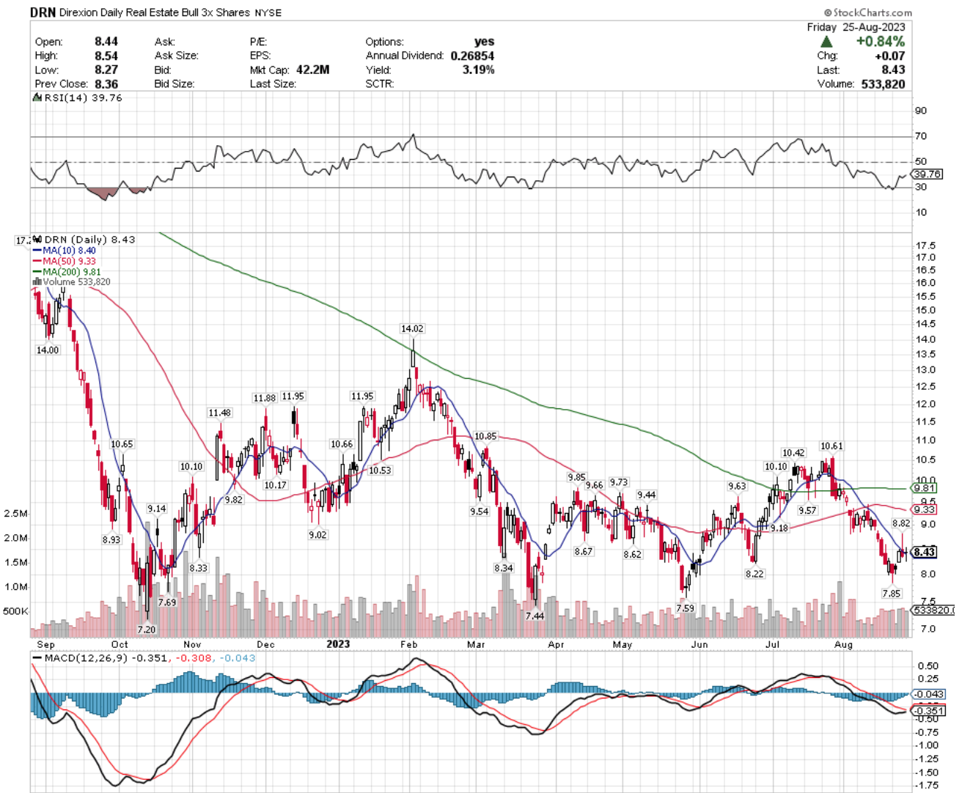
Task: Click the 10.61 July high price label
Action: pyautogui.click(x=831, y=446)
